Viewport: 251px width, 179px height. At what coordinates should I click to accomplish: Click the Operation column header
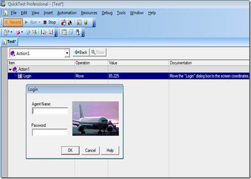(91, 63)
